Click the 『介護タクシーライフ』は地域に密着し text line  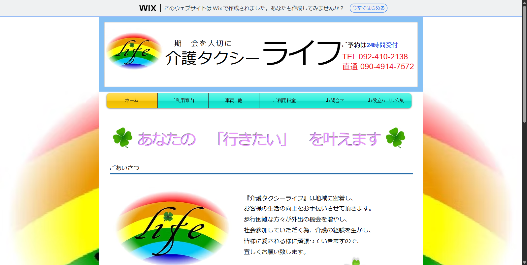click(300, 198)
